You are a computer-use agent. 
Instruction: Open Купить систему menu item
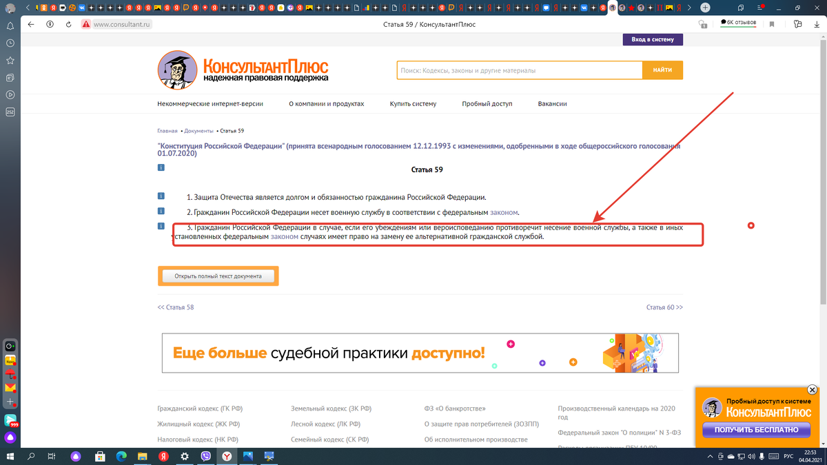(413, 104)
